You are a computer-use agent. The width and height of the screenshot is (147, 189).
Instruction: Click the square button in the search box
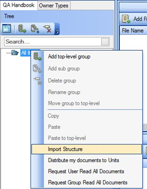[105, 42]
